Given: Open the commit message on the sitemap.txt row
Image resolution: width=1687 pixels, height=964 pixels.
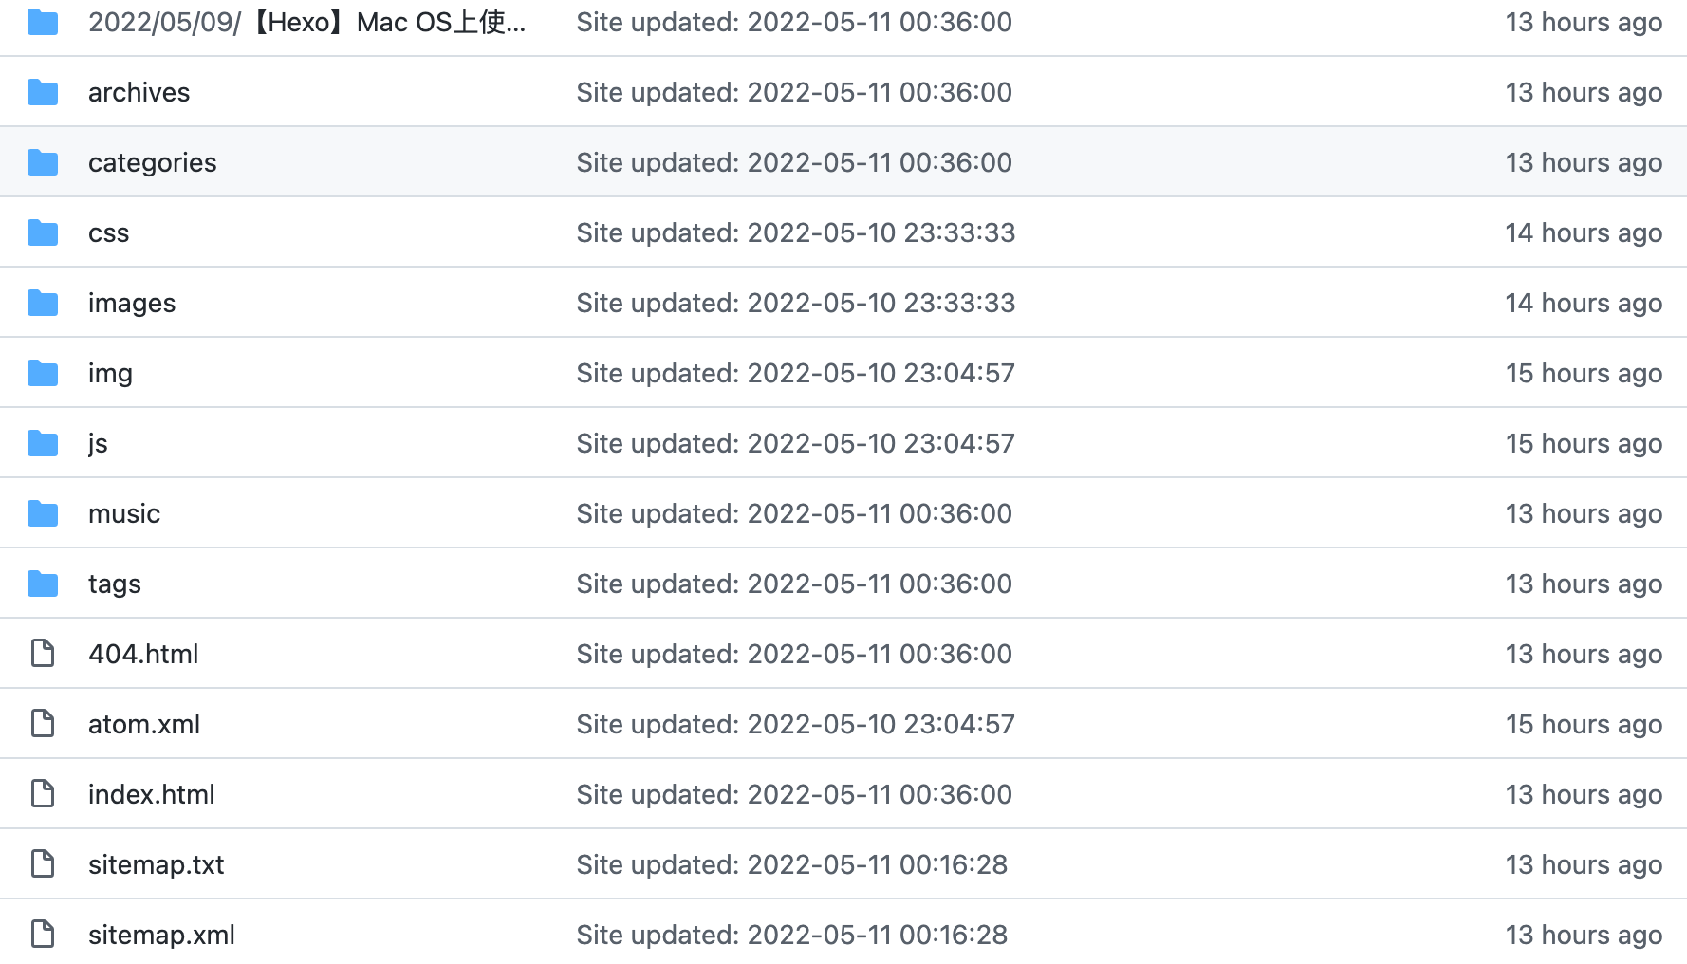Looking at the screenshot, I should pos(791,864).
